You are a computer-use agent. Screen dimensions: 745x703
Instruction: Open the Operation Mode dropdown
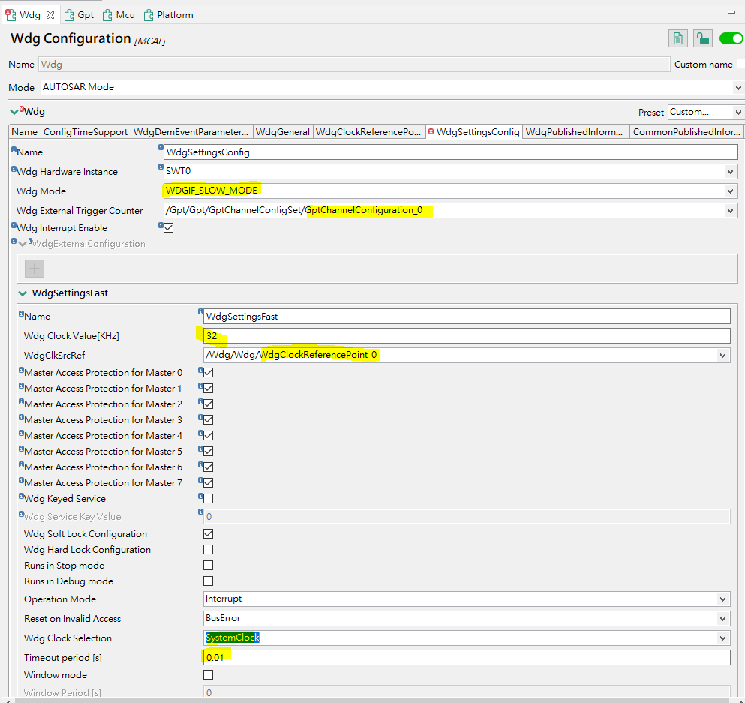(x=722, y=599)
